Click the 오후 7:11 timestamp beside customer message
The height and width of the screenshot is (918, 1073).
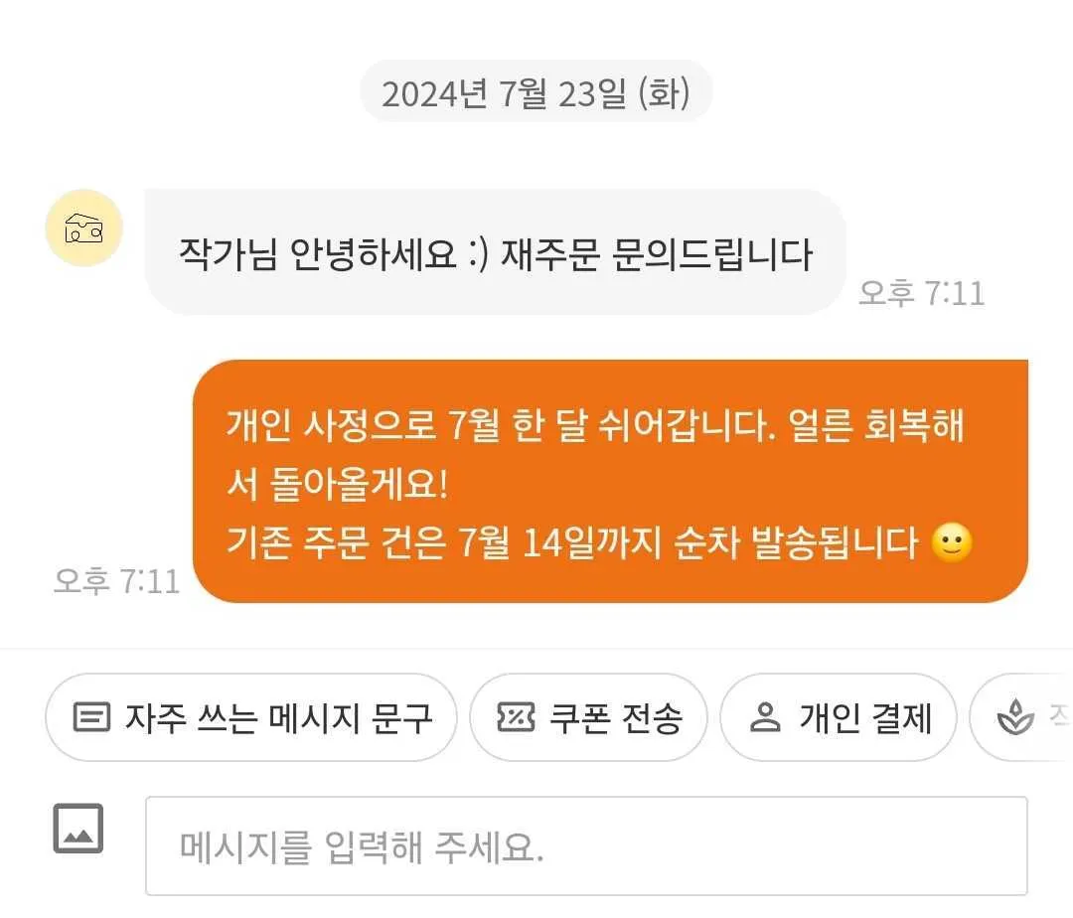(921, 293)
